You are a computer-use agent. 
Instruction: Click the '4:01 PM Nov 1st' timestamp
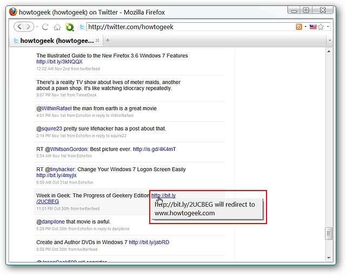51,115
